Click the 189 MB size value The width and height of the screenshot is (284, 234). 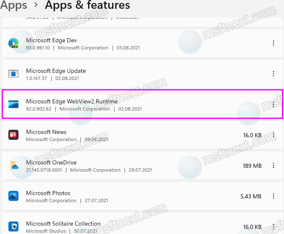click(252, 166)
